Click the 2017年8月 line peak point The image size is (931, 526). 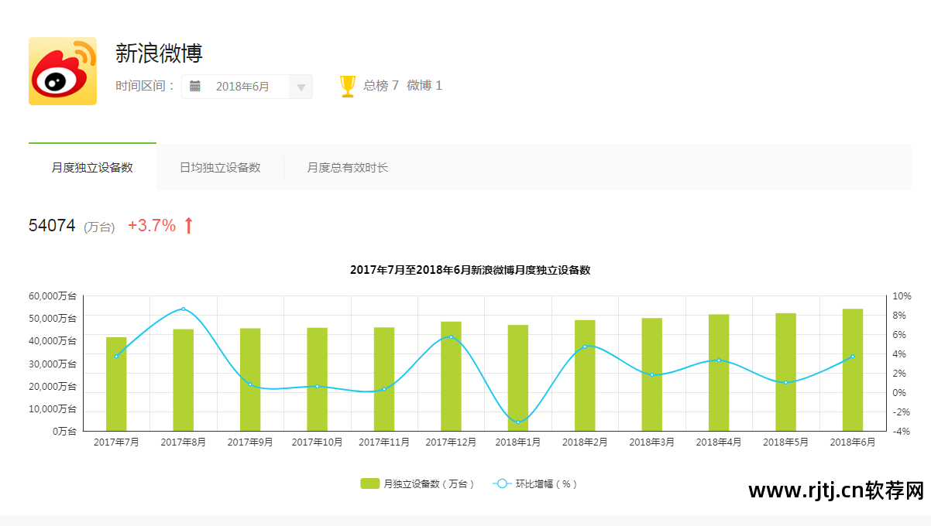pos(184,309)
